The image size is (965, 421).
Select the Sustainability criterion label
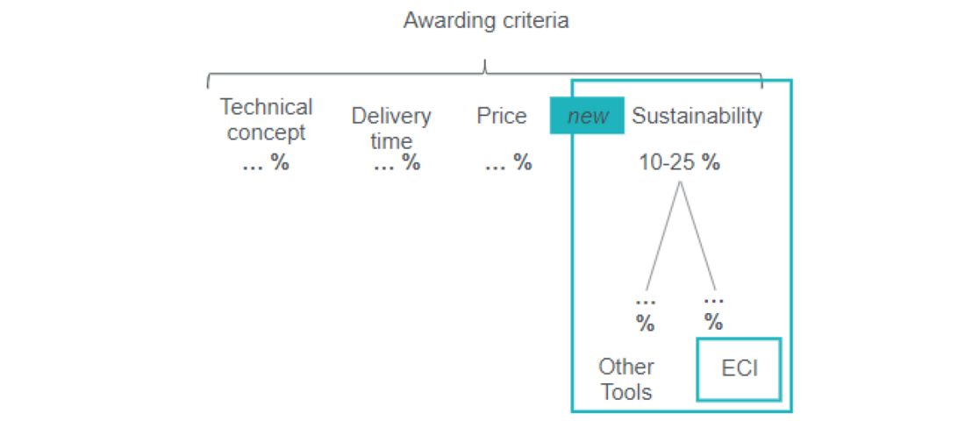tap(697, 116)
